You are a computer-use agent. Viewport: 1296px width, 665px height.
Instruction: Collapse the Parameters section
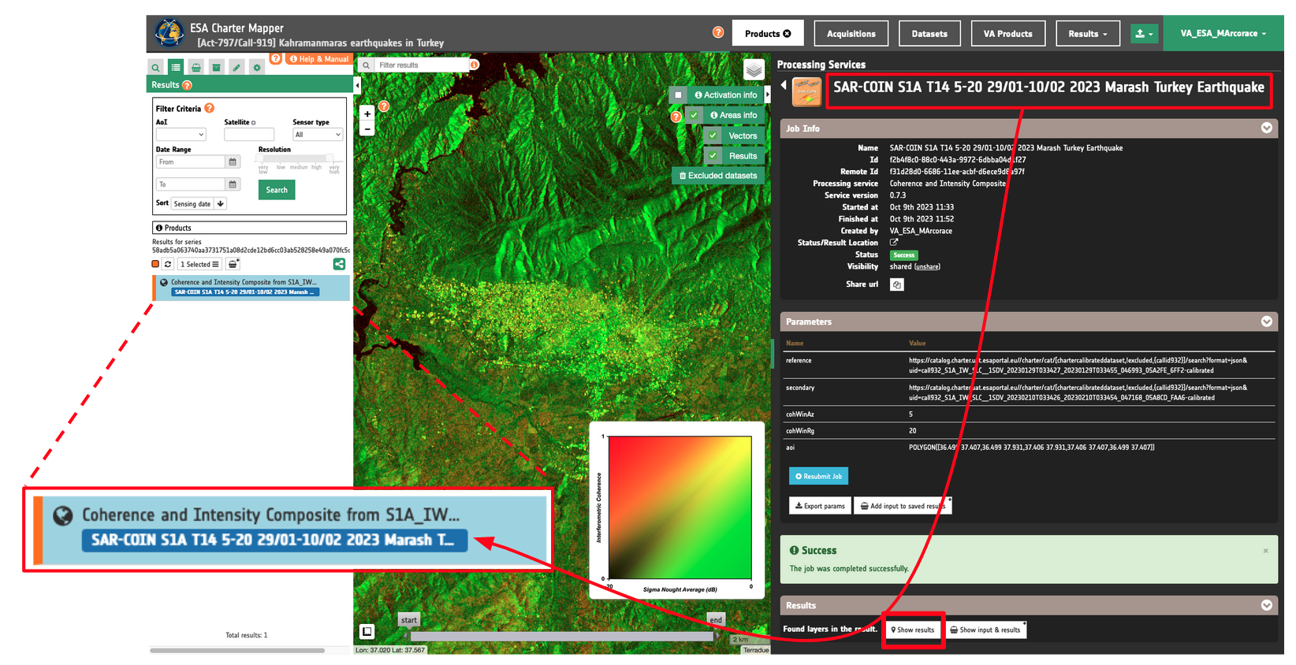coord(1267,321)
